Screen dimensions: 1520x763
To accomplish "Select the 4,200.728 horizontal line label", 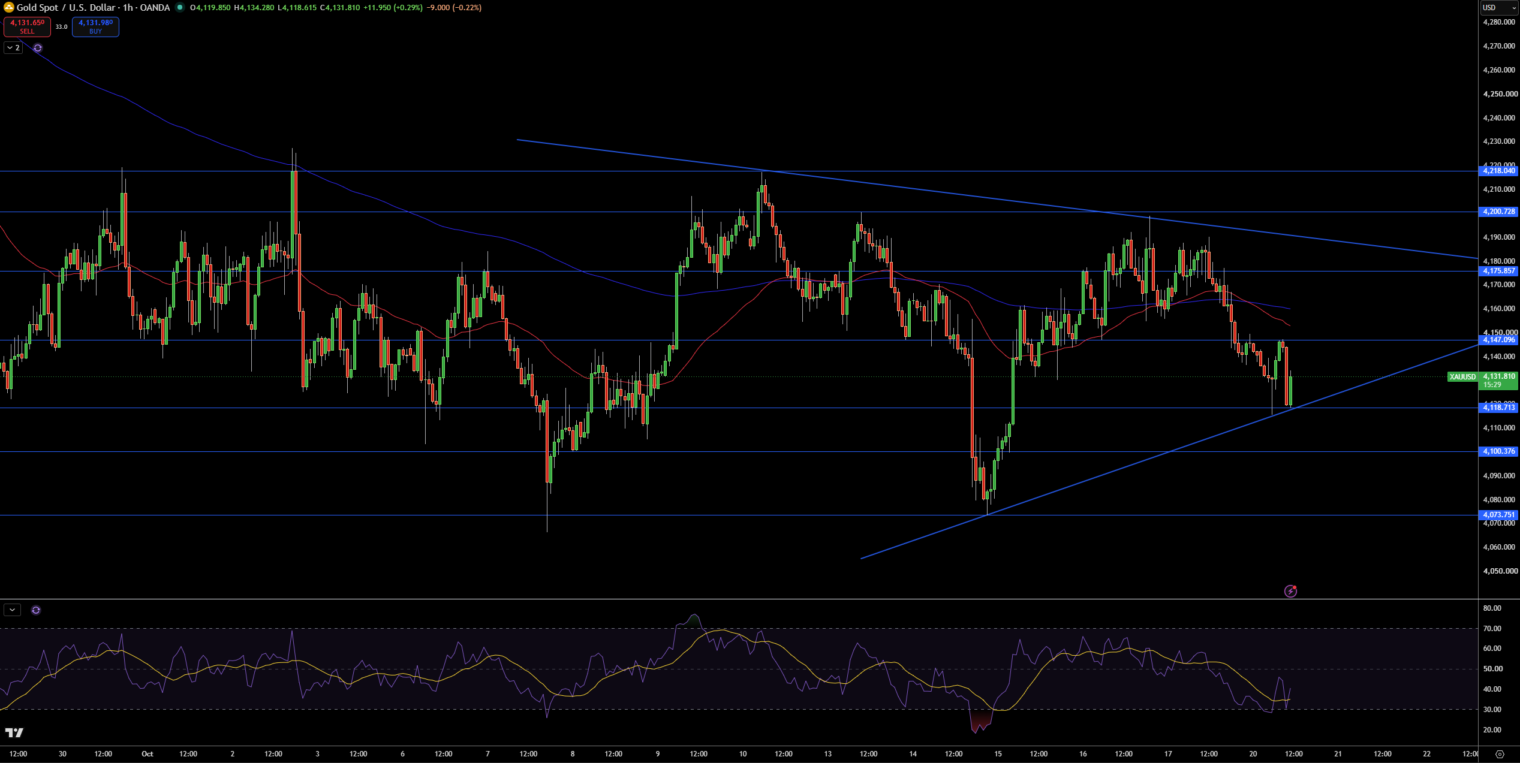I will 1499,212.
